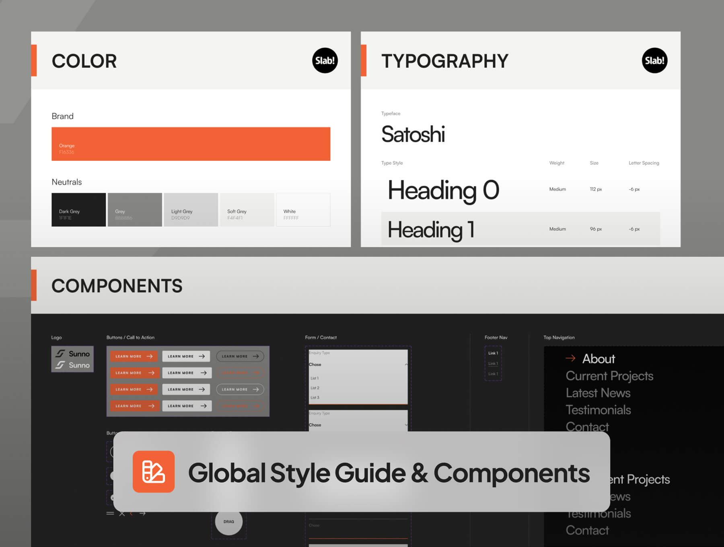The image size is (724, 547).
Task: Click the top-right outlined pill Learn More button
Action: coord(240,356)
